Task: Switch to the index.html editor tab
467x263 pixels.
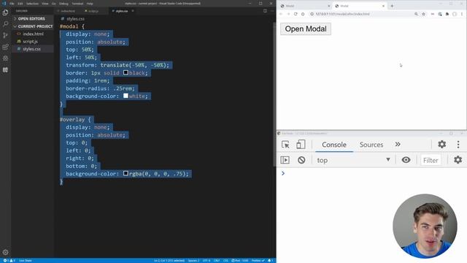Action: [68, 11]
